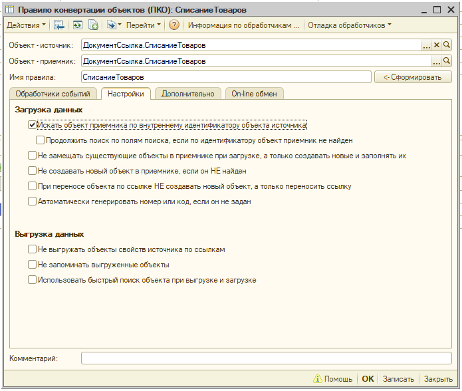Click ellipsis select button for Объект - приемник
This screenshot has height=391, width=462.
click(436, 61)
